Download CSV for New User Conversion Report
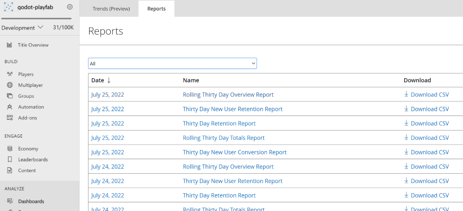463x211 pixels. [x=426, y=152]
